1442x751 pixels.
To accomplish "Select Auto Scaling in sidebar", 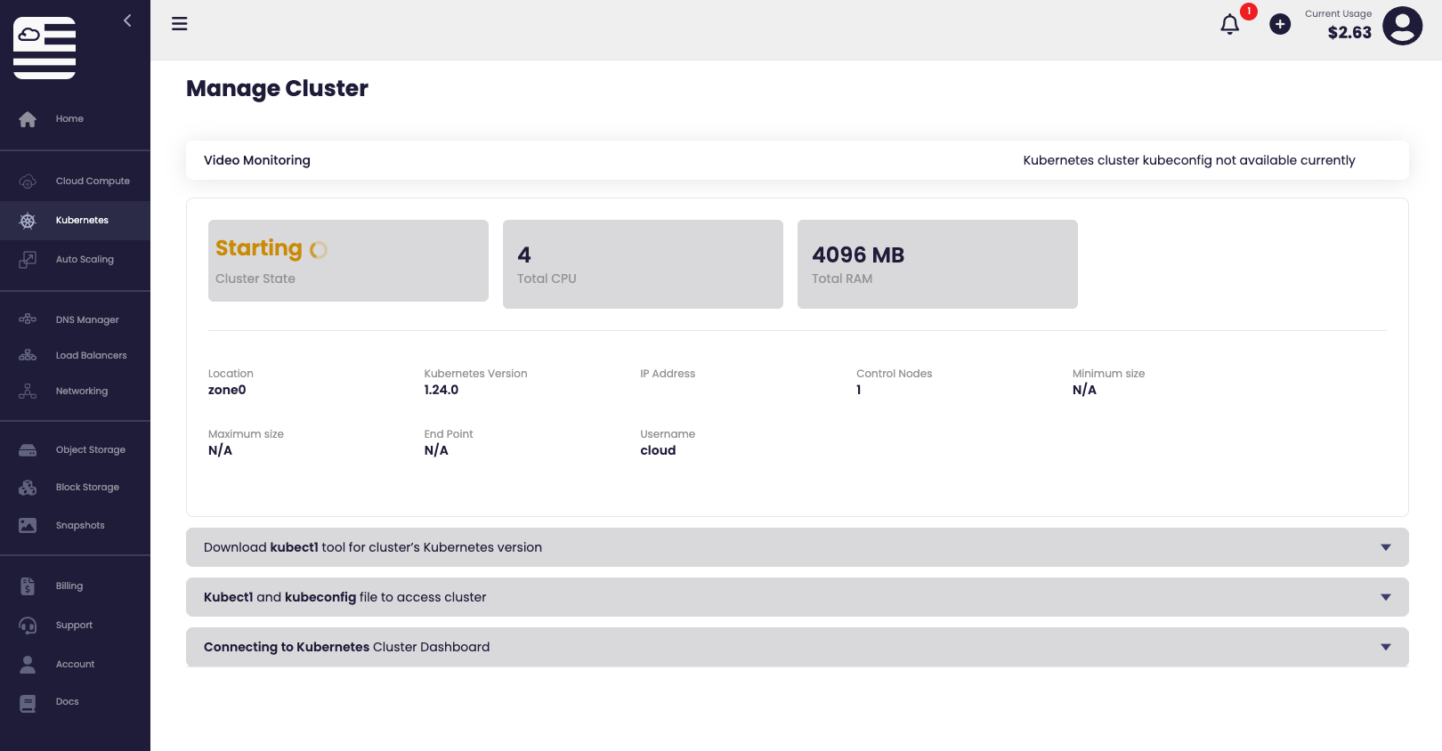I will (x=85, y=260).
